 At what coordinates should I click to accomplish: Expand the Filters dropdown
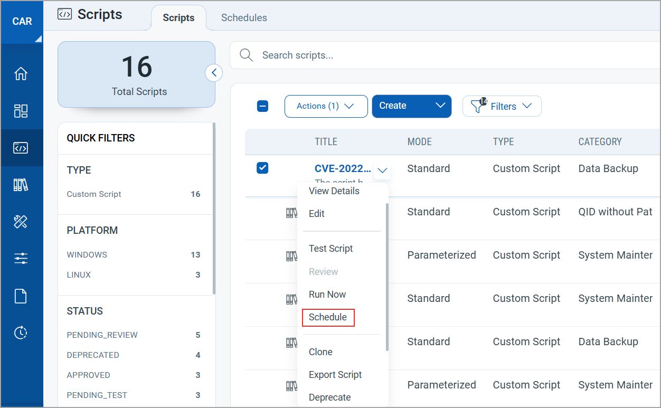502,106
